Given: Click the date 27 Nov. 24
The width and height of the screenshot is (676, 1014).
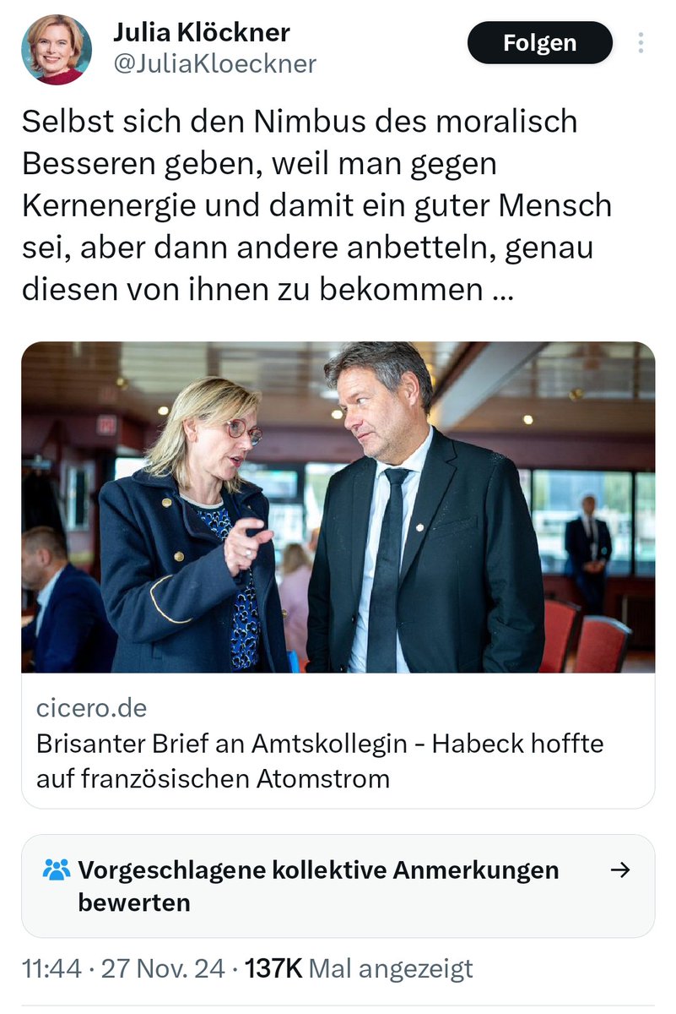Looking at the screenshot, I should tap(163, 968).
